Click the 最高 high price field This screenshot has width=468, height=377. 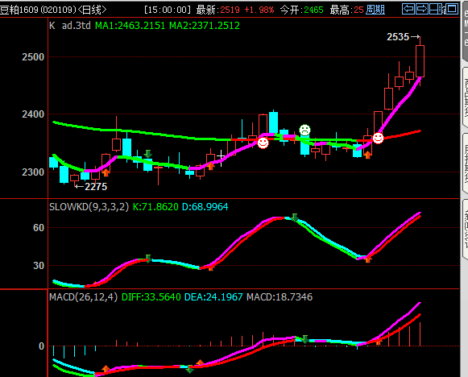(347, 10)
